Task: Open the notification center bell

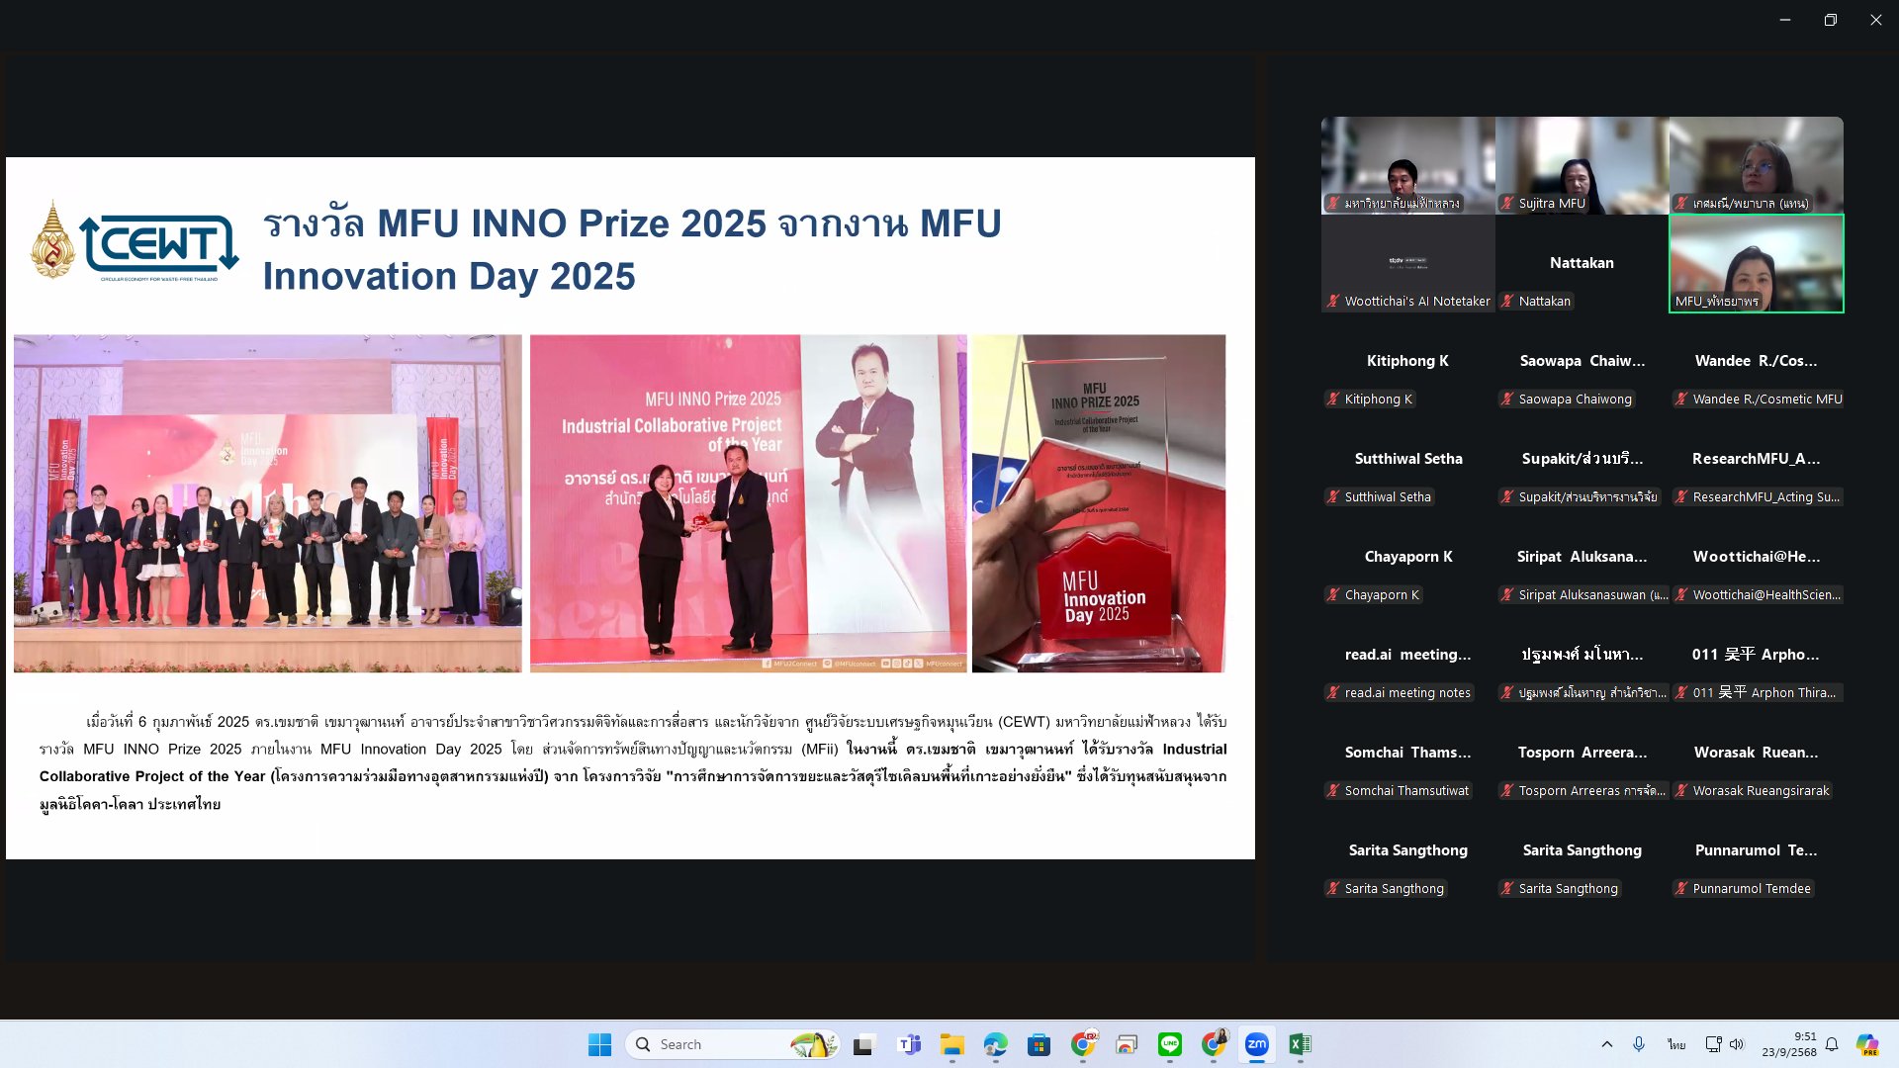Action: point(1832,1044)
